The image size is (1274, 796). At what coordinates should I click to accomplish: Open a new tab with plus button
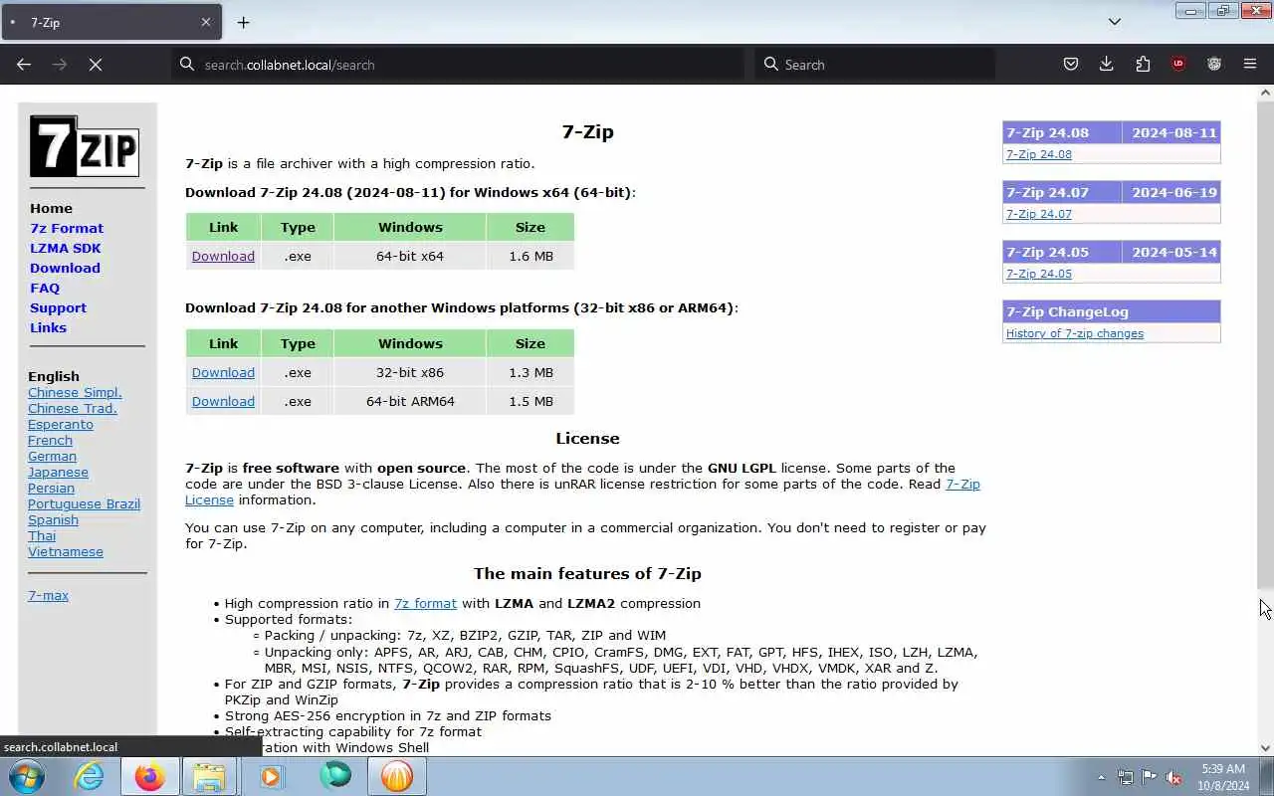click(243, 22)
